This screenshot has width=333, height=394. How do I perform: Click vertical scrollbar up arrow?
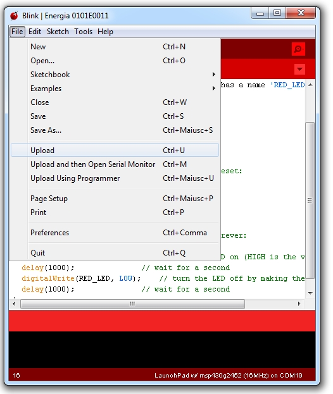(310, 85)
